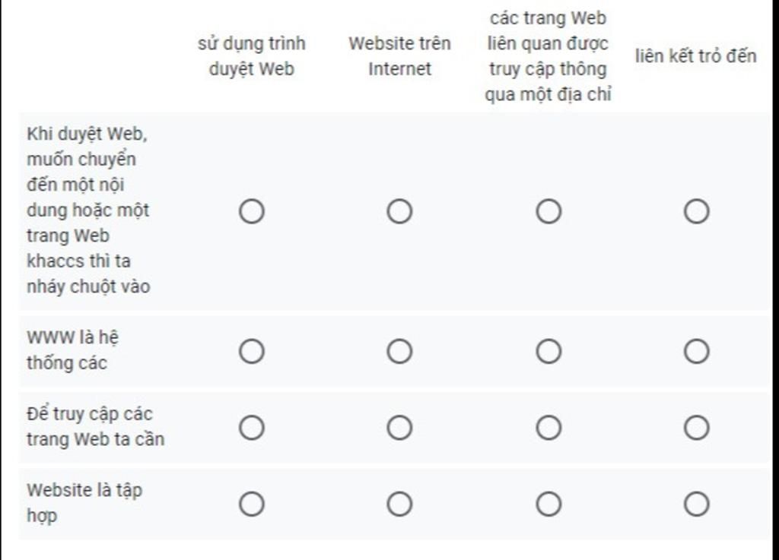Screen dimensions: 779x560
Task: Choose 'Website trên Internet' for 'Website là tập hợp'
Action: pos(399,504)
